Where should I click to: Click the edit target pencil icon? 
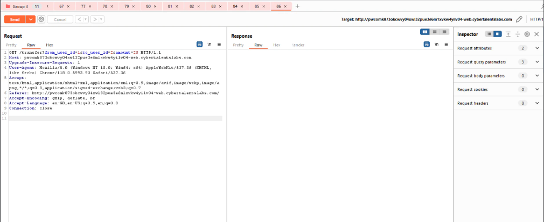pos(519,19)
